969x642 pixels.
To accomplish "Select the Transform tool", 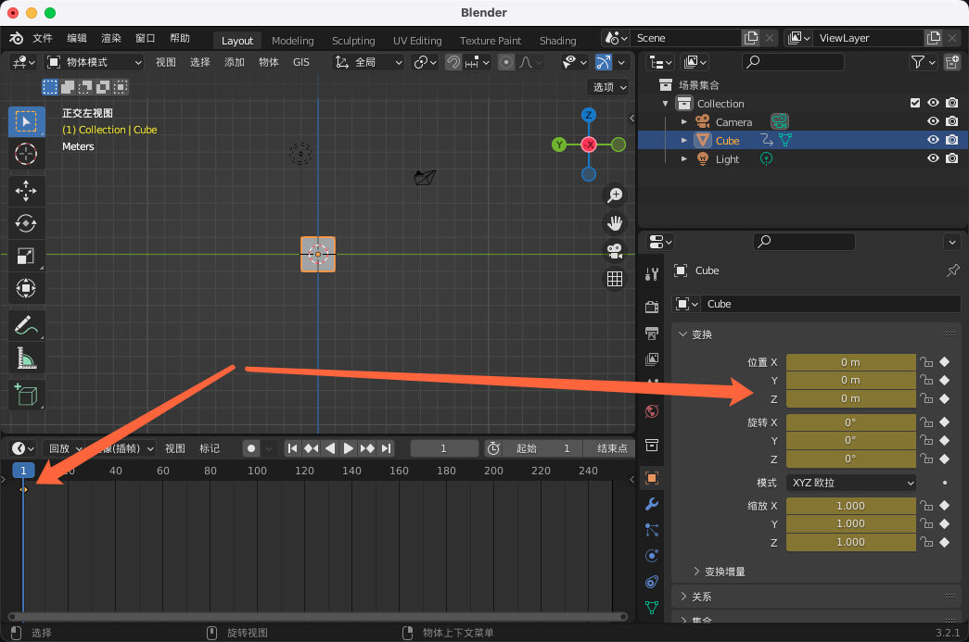I will coord(26,288).
